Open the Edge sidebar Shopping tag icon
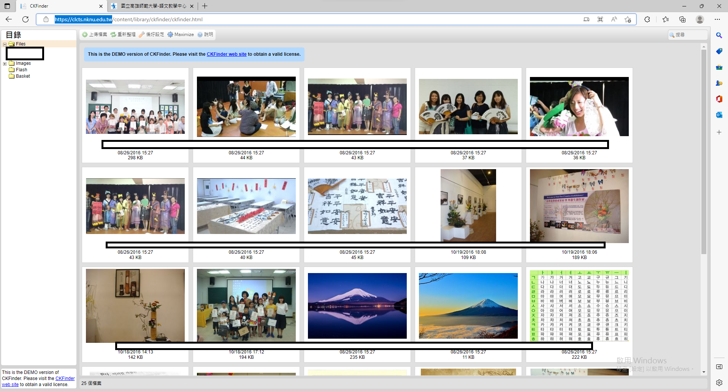 point(719,51)
